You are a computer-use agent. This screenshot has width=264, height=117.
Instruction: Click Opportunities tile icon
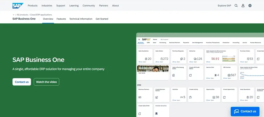point(214,97)
